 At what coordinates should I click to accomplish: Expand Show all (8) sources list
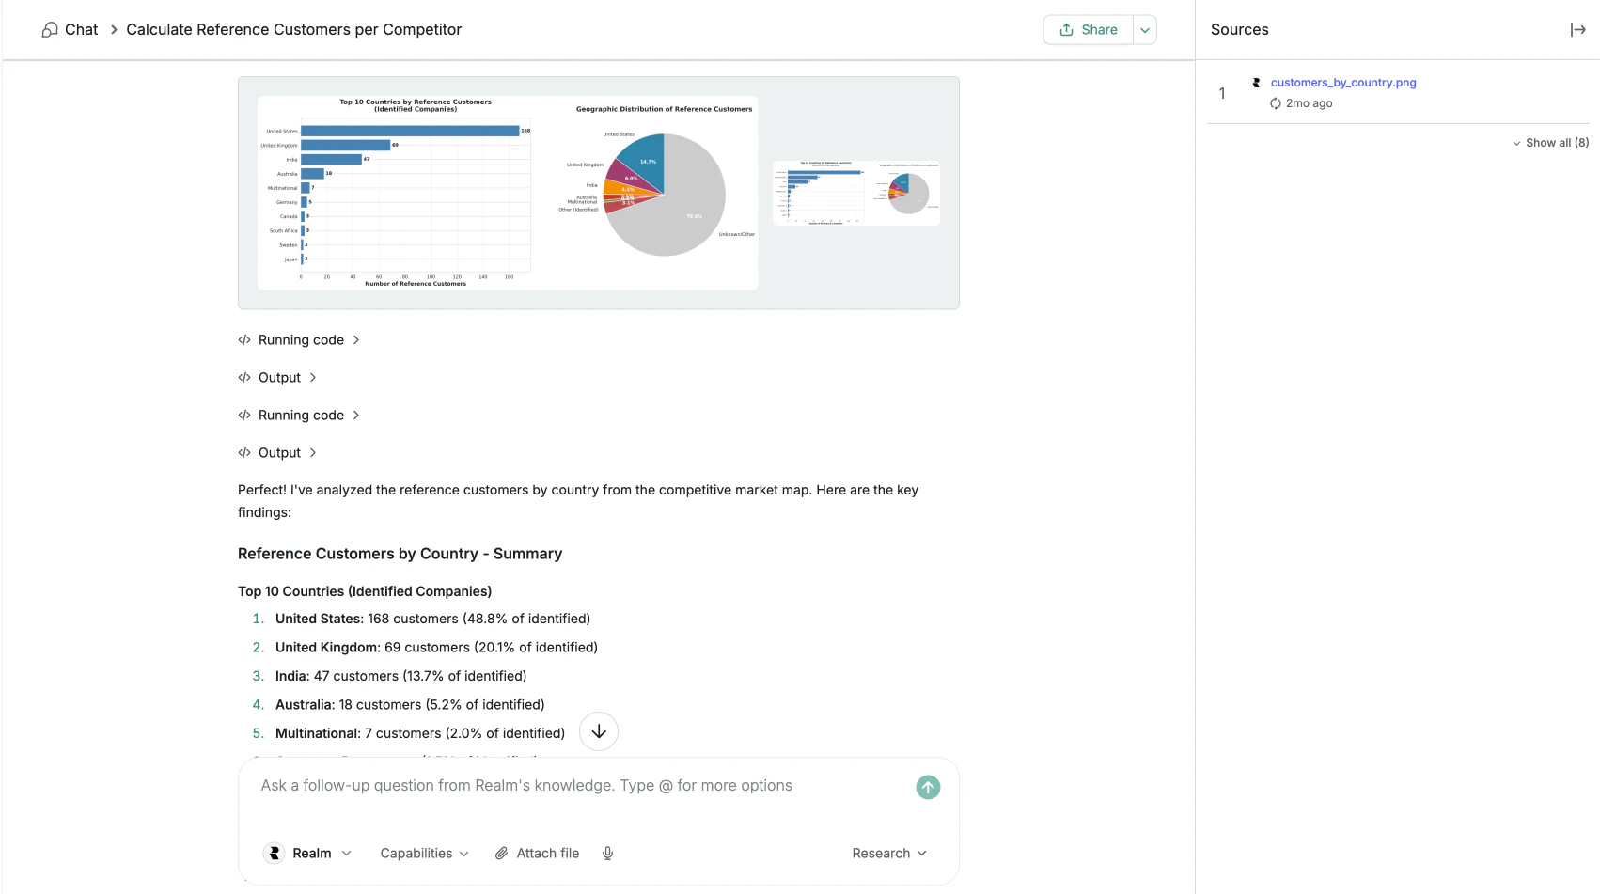[1550, 142]
